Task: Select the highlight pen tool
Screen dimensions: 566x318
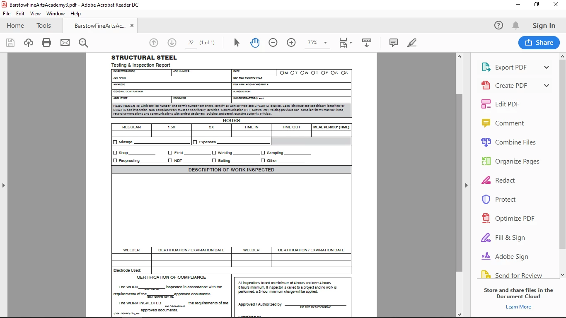Action: coord(411,43)
